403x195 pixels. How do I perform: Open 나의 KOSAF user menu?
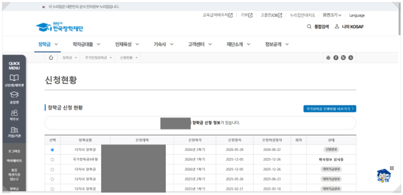coord(349,27)
